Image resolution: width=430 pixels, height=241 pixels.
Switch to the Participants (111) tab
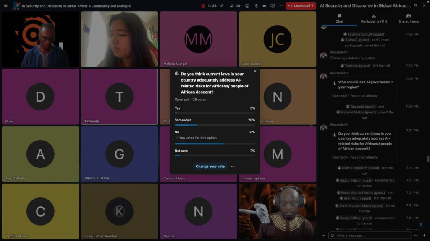[374, 18]
